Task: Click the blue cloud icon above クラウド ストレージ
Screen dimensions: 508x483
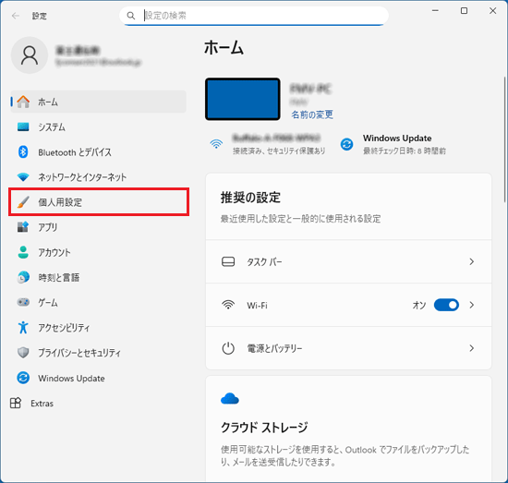Action: click(230, 399)
